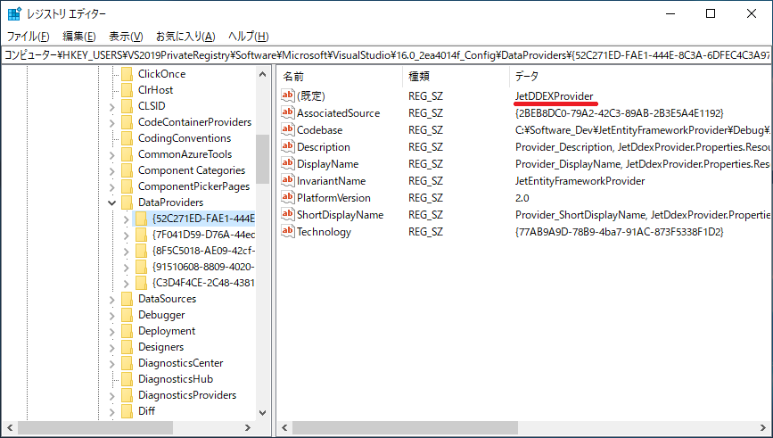Select the Component Categories folder icon
The image size is (773, 438).
[127, 170]
